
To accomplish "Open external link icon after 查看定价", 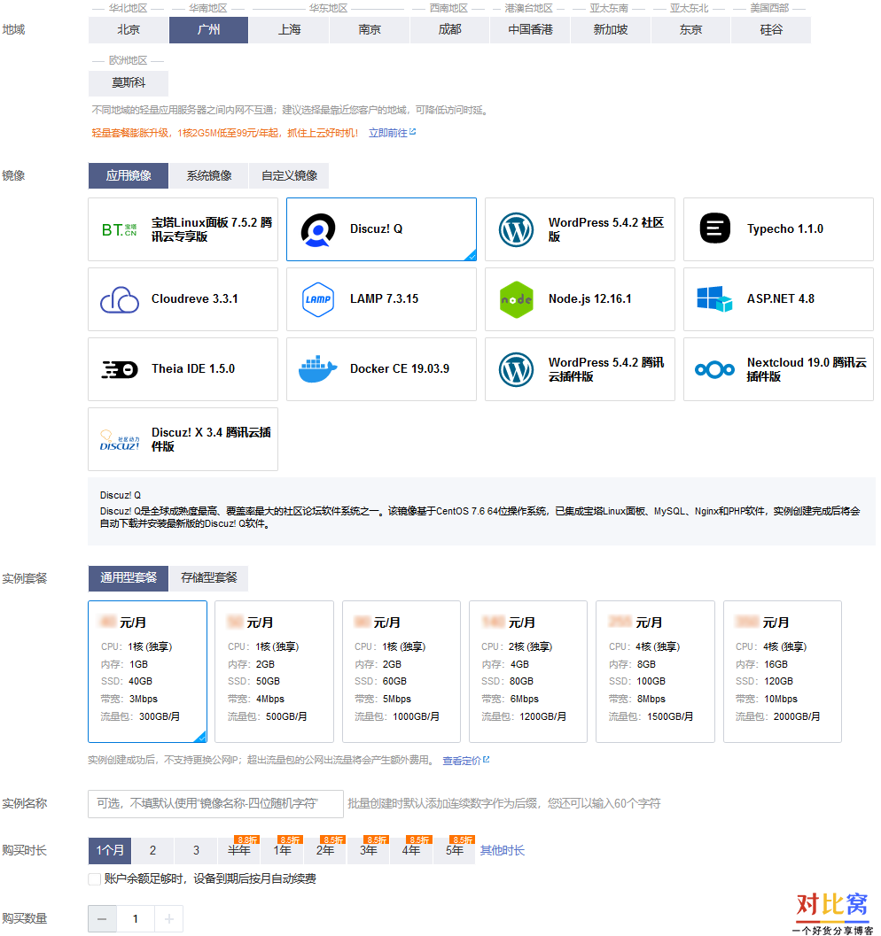I will (487, 759).
